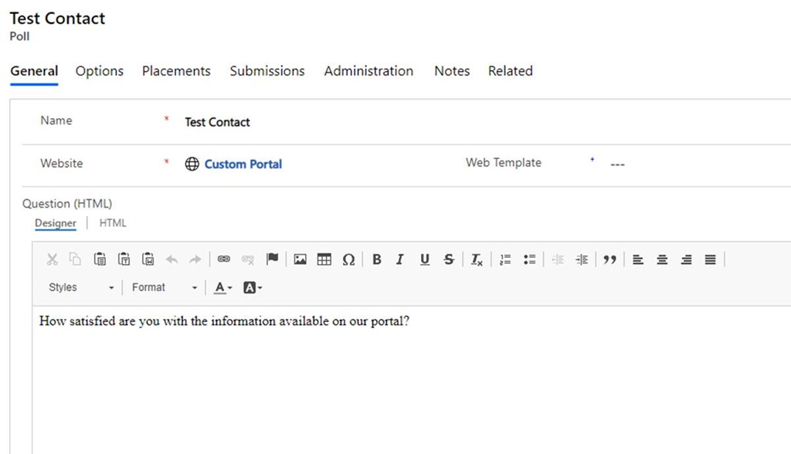The height and width of the screenshot is (454, 791).
Task: Switch to the Options tab
Action: tap(100, 71)
